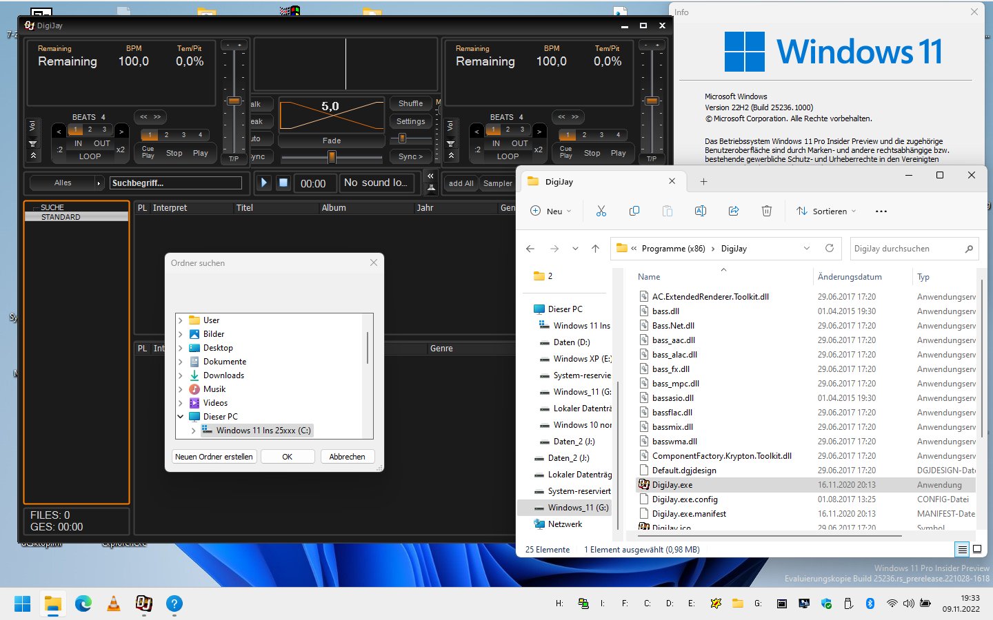Sort files by the Name column header
The height and width of the screenshot is (620, 993).
[649, 277]
